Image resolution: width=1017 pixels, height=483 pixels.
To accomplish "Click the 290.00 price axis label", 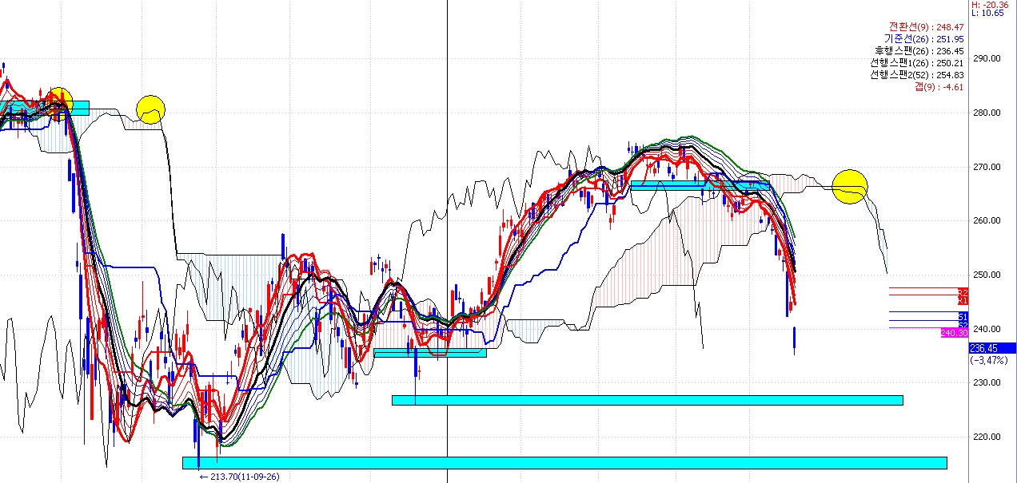I will pos(988,59).
